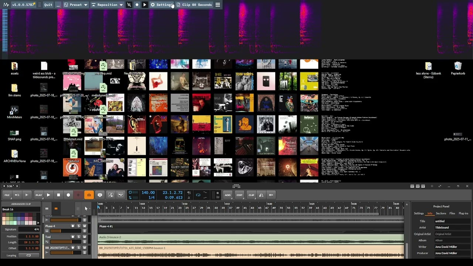Toggle the transport loop button

[x=198, y=195]
